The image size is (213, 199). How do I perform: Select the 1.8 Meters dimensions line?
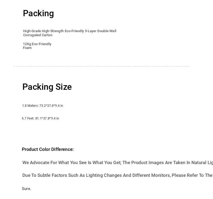[x=43, y=106]
